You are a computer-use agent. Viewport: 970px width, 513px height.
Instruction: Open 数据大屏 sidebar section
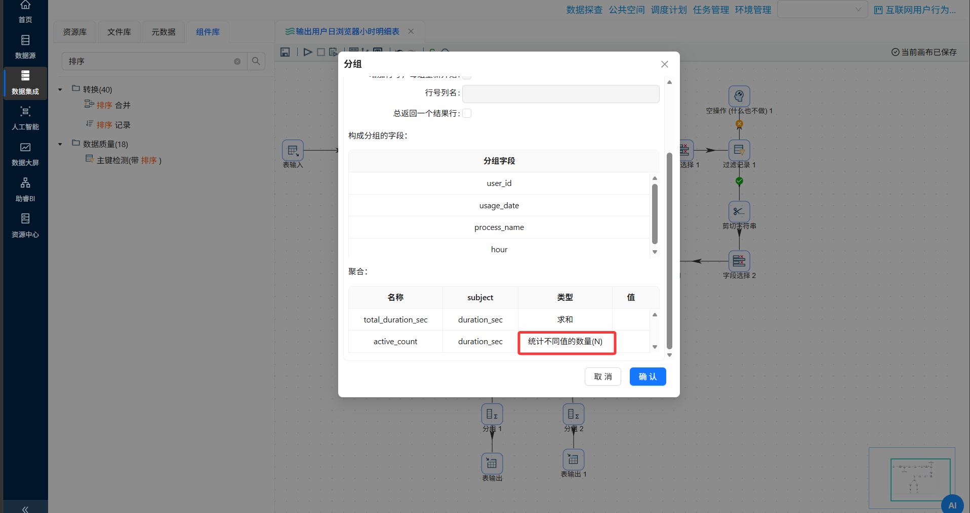25,154
